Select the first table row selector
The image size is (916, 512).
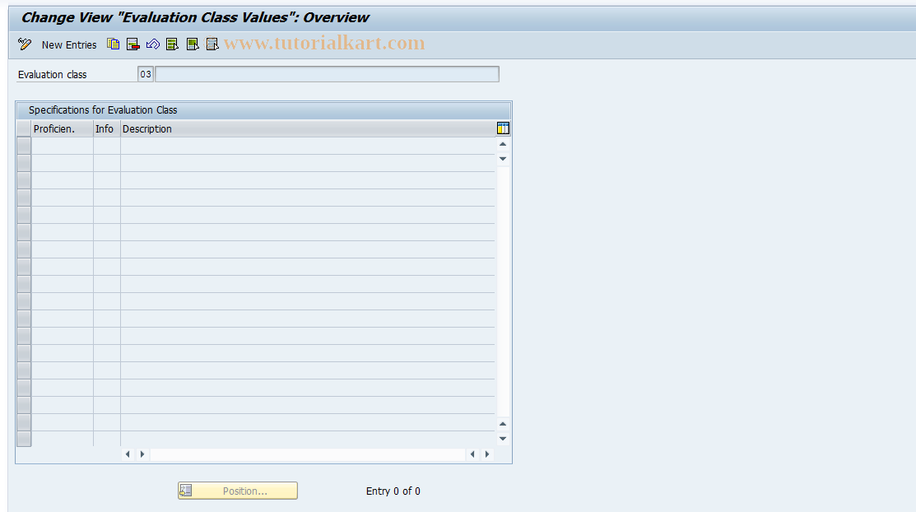point(24,146)
